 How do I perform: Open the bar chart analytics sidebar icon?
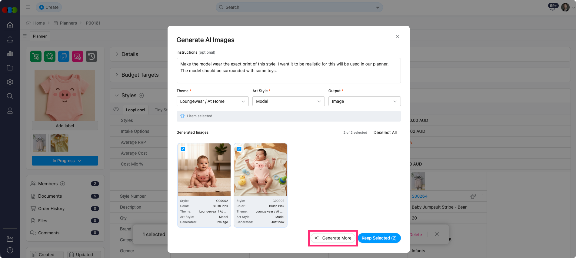[x=10, y=54]
